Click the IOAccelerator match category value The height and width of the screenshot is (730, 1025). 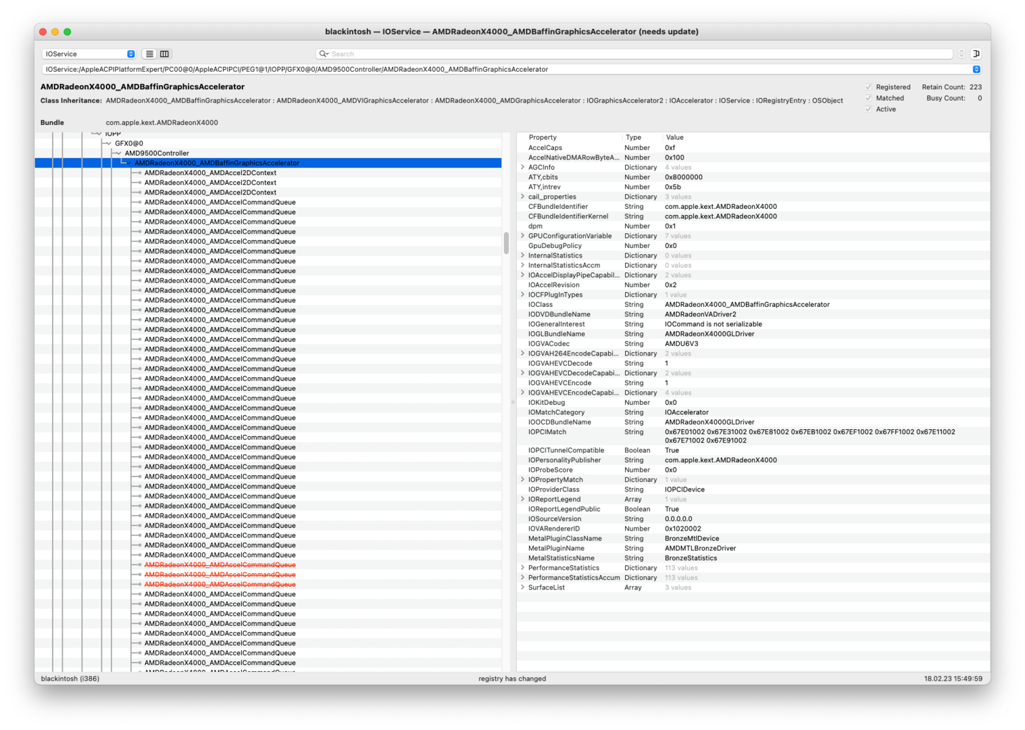(x=686, y=412)
